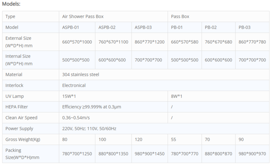
Task: Select the Pass Box type cell
Action: (218, 16)
